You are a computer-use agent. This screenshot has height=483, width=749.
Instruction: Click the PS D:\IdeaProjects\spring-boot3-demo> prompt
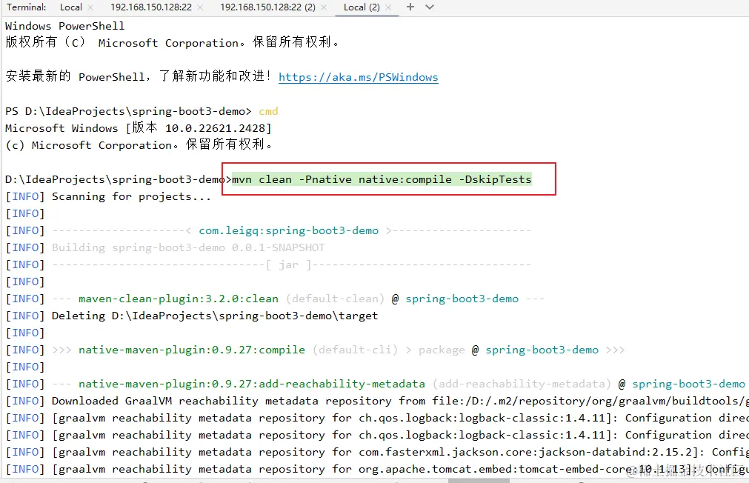pos(128,111)
